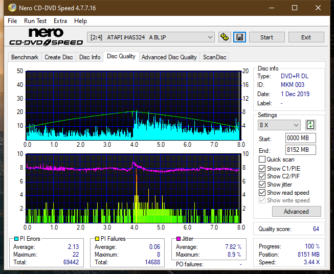Image resolution: width=334 pixels, height=274 pixels.
Task: Click the disc type DVD+R DL text
Action: click(x=295, y=76)
